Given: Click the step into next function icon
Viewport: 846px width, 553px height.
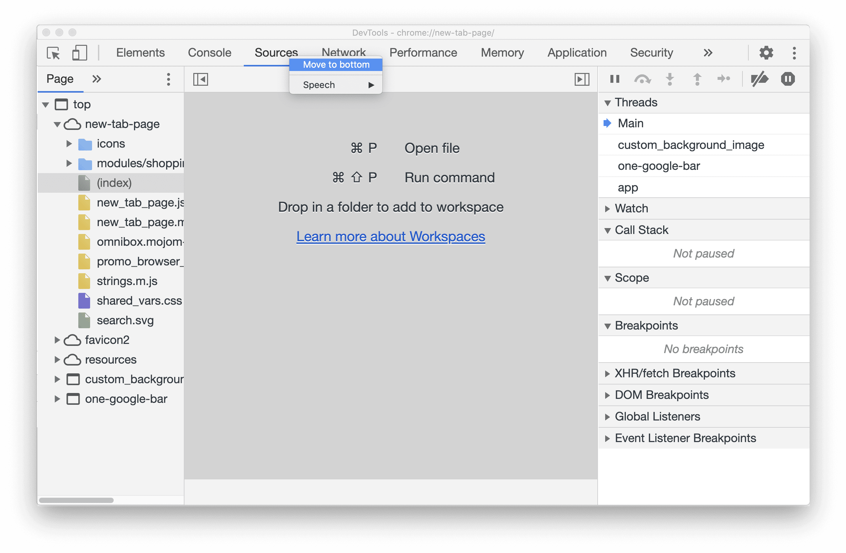Looking at the screenshot, I should [670, 79].
